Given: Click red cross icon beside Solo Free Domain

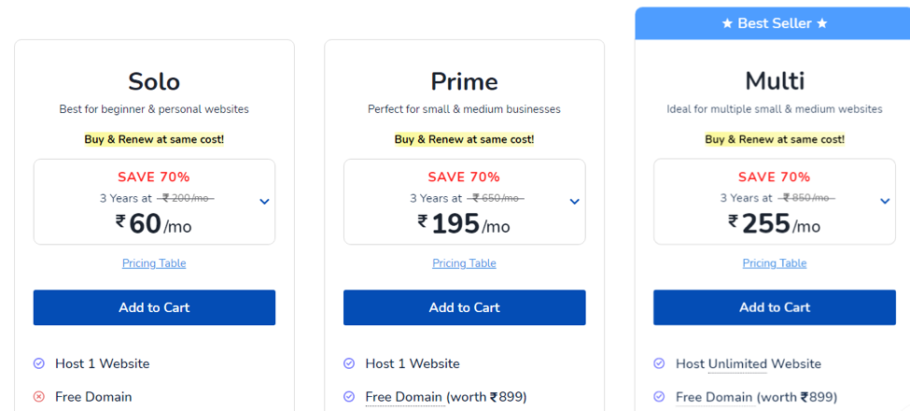Looking at the screenshot, I should point(39,397).
